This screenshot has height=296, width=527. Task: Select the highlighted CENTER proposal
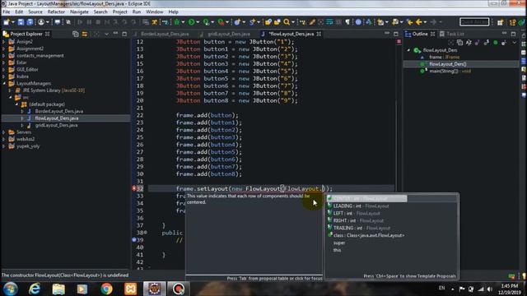point(391,199)
